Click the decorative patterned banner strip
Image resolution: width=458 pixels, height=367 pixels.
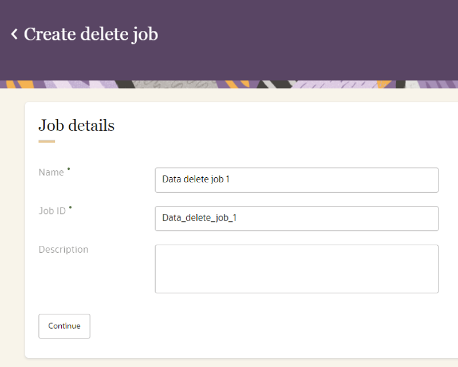coord(229,84)
